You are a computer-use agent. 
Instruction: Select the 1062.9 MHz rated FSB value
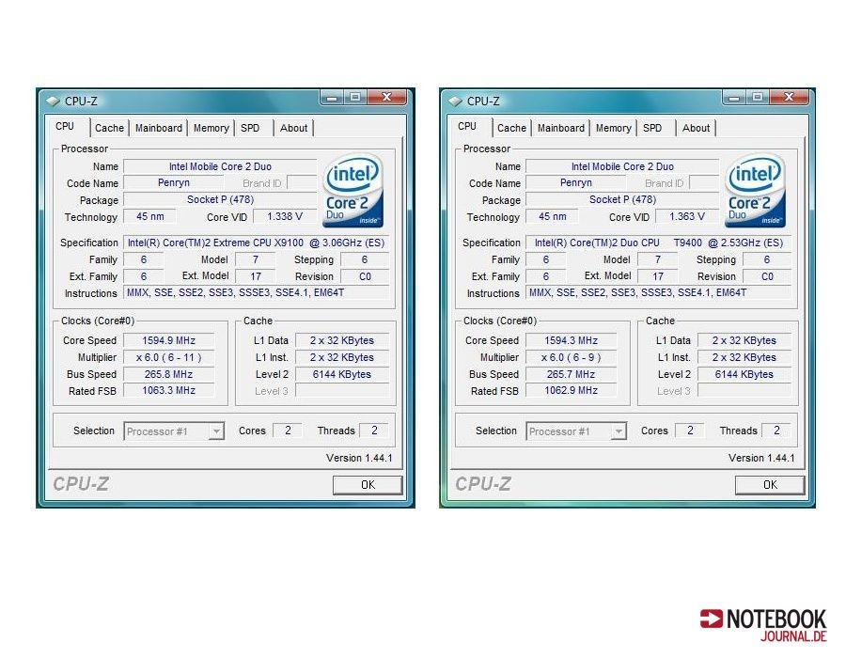tap(571, 390)
